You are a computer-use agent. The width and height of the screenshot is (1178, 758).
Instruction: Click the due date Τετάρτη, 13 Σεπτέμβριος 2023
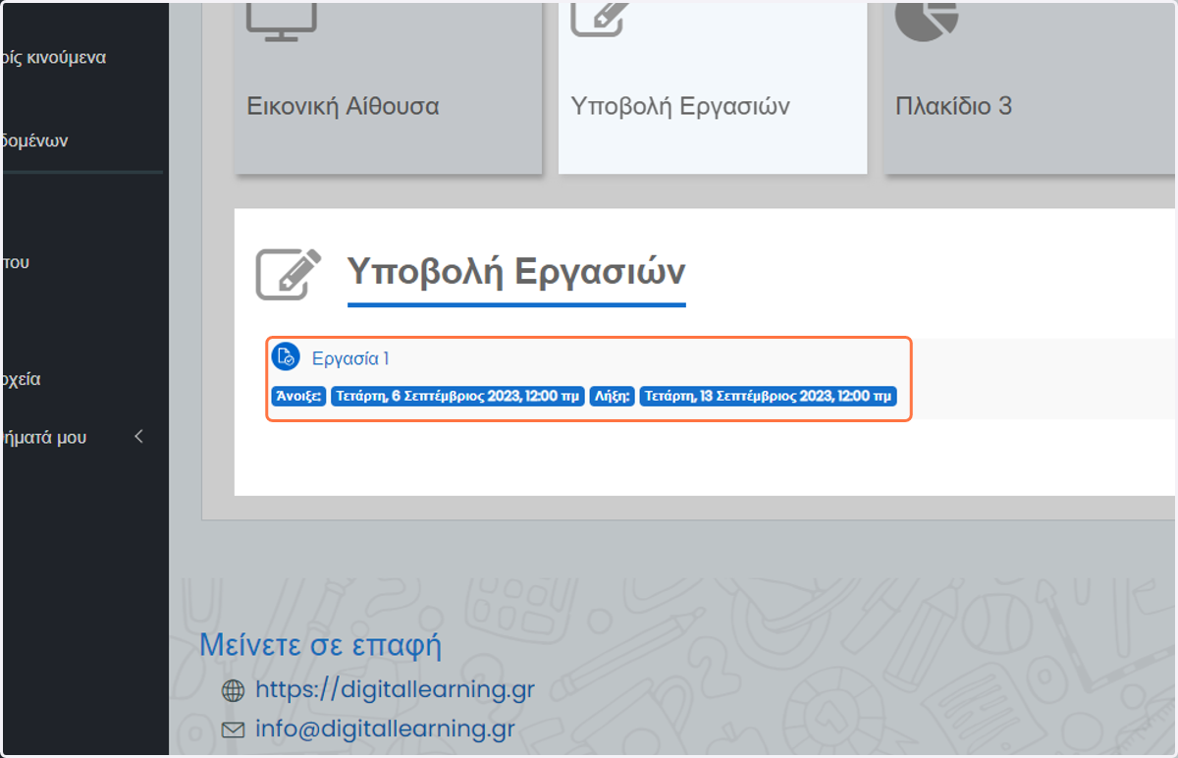[768, 397]
